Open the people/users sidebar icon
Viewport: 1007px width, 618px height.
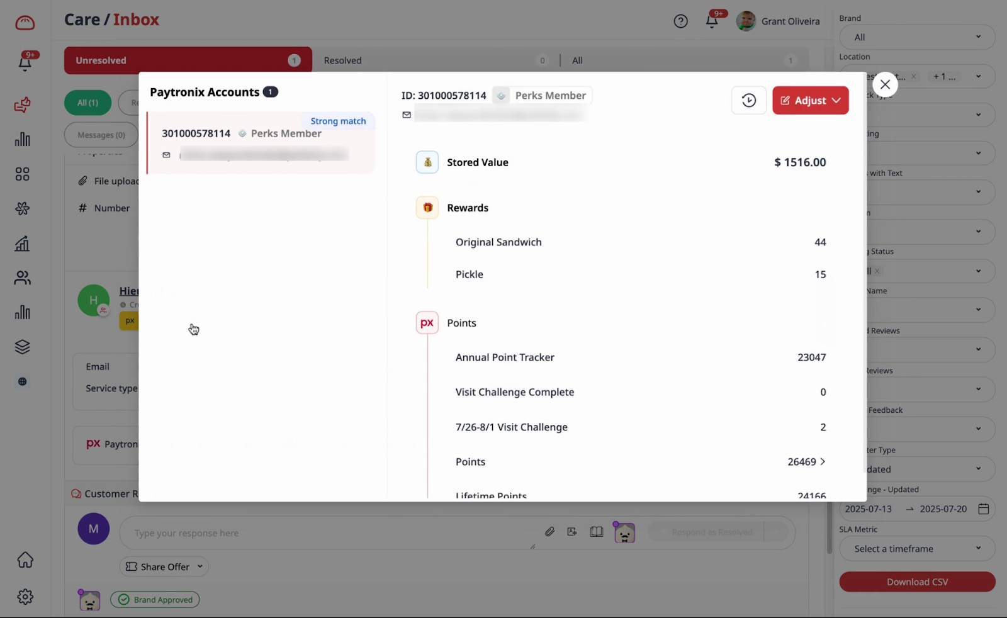pos(23,278)
